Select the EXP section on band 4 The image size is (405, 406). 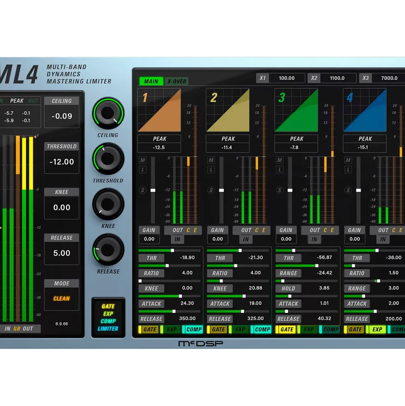pos(376,330)
